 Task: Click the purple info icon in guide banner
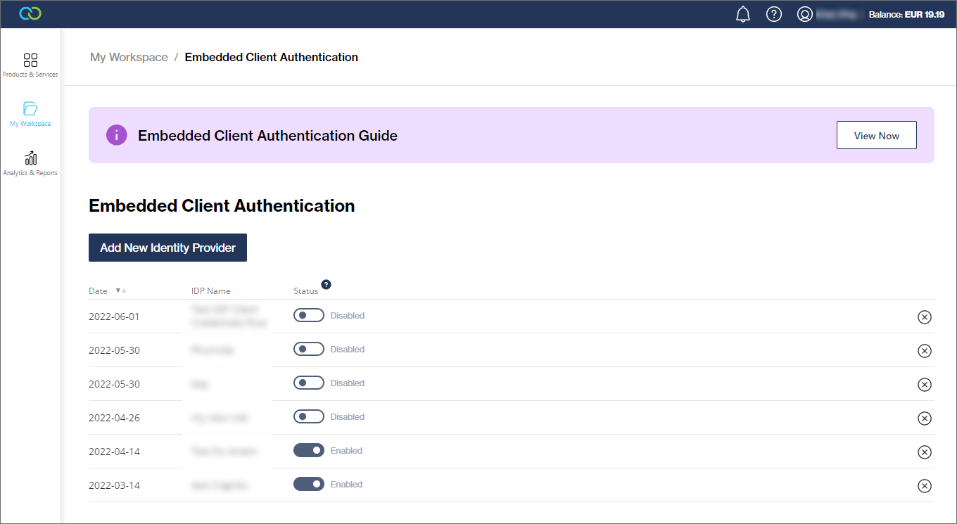point(117,135)
